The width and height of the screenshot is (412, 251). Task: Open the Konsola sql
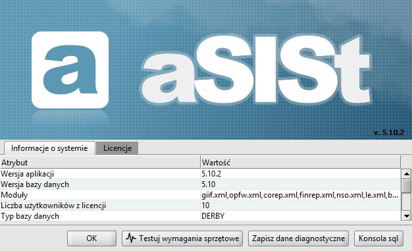pyautogui.click(x=378, y=238)
